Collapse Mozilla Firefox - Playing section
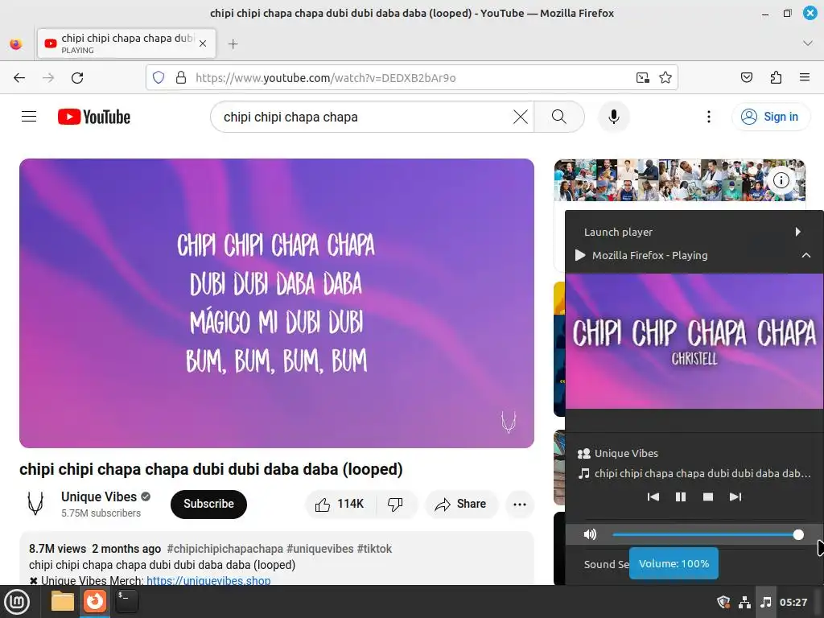The image size is (824, 618). 694,255
